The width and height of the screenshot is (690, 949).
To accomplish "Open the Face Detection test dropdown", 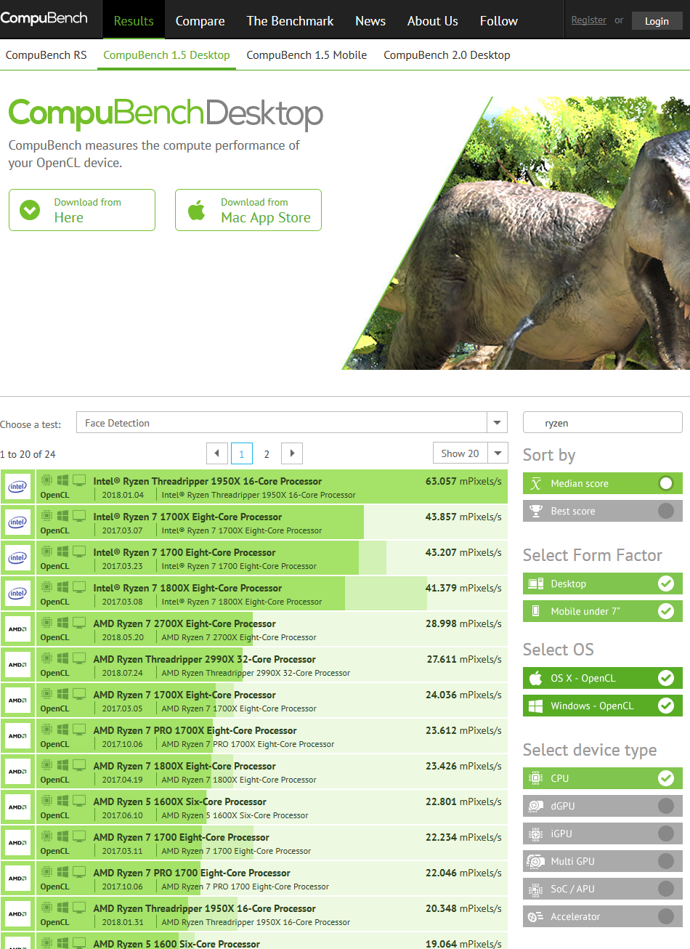I will 292,423.
